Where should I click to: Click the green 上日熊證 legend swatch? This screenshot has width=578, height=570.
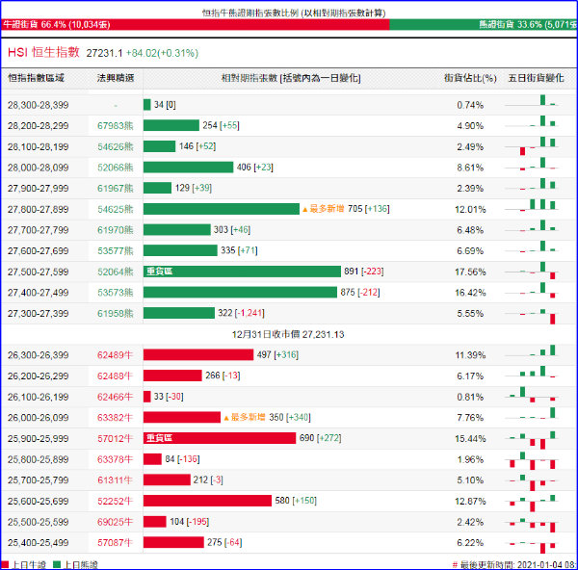click(57, 564)
